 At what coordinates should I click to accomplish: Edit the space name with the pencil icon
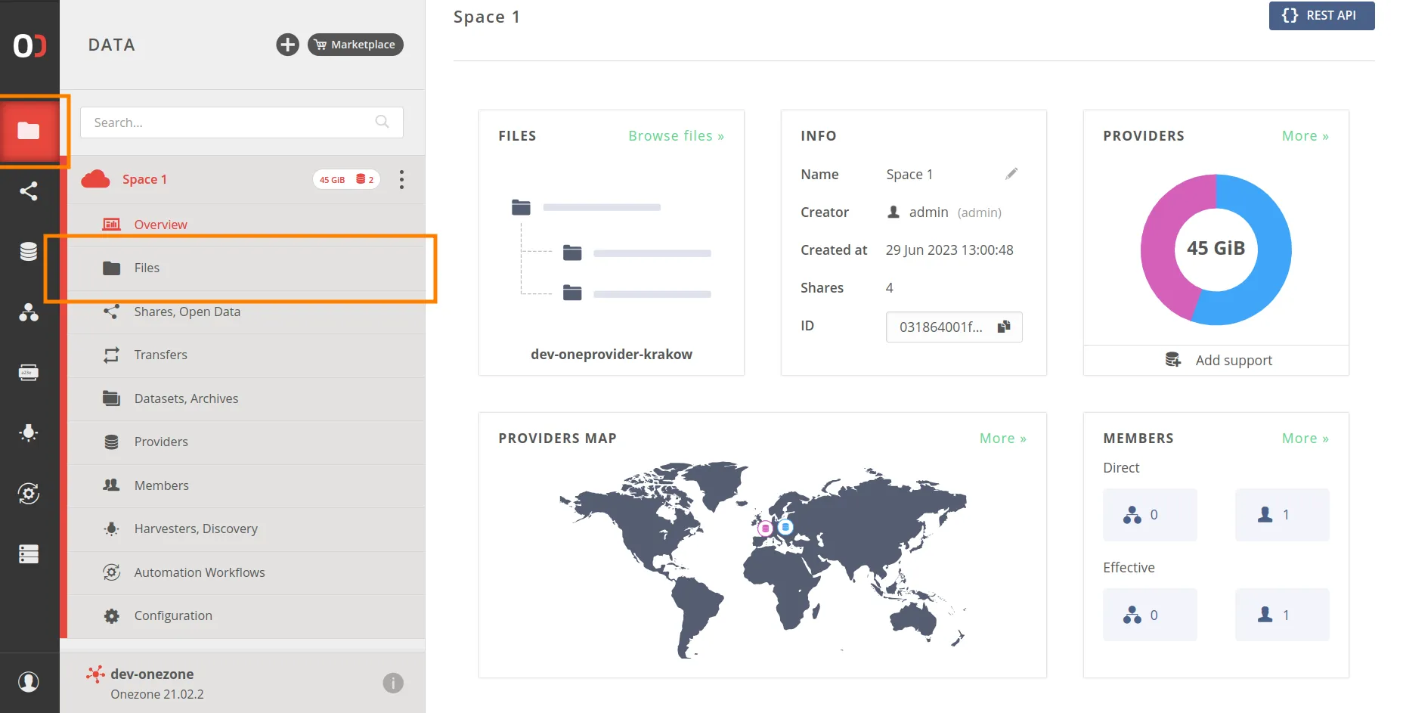[x=1011, y=173]
